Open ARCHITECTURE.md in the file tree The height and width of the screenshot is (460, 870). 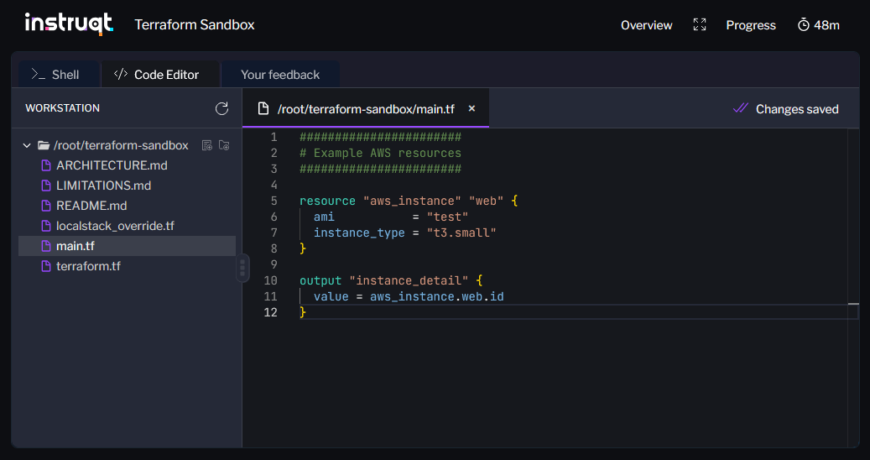click(102, 165)
